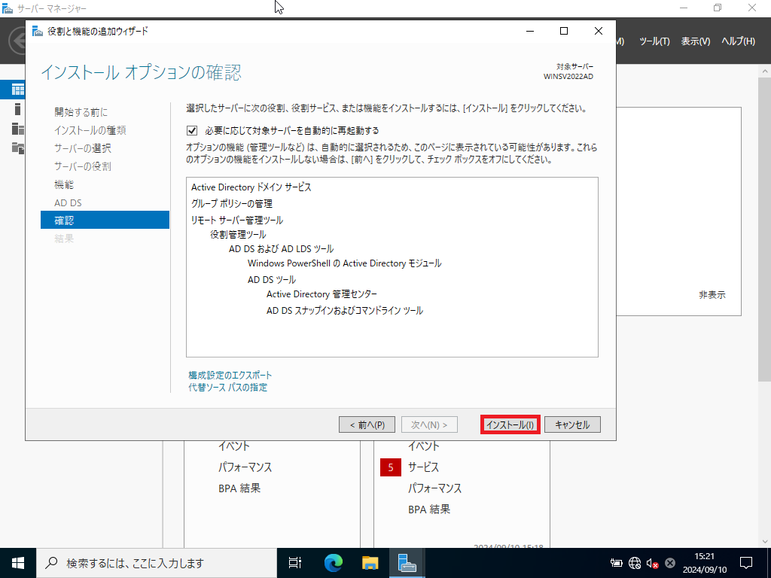
Task: Select AD DS スナップインおよびコマンドライン ツール entry
Action: pos(345,311)
